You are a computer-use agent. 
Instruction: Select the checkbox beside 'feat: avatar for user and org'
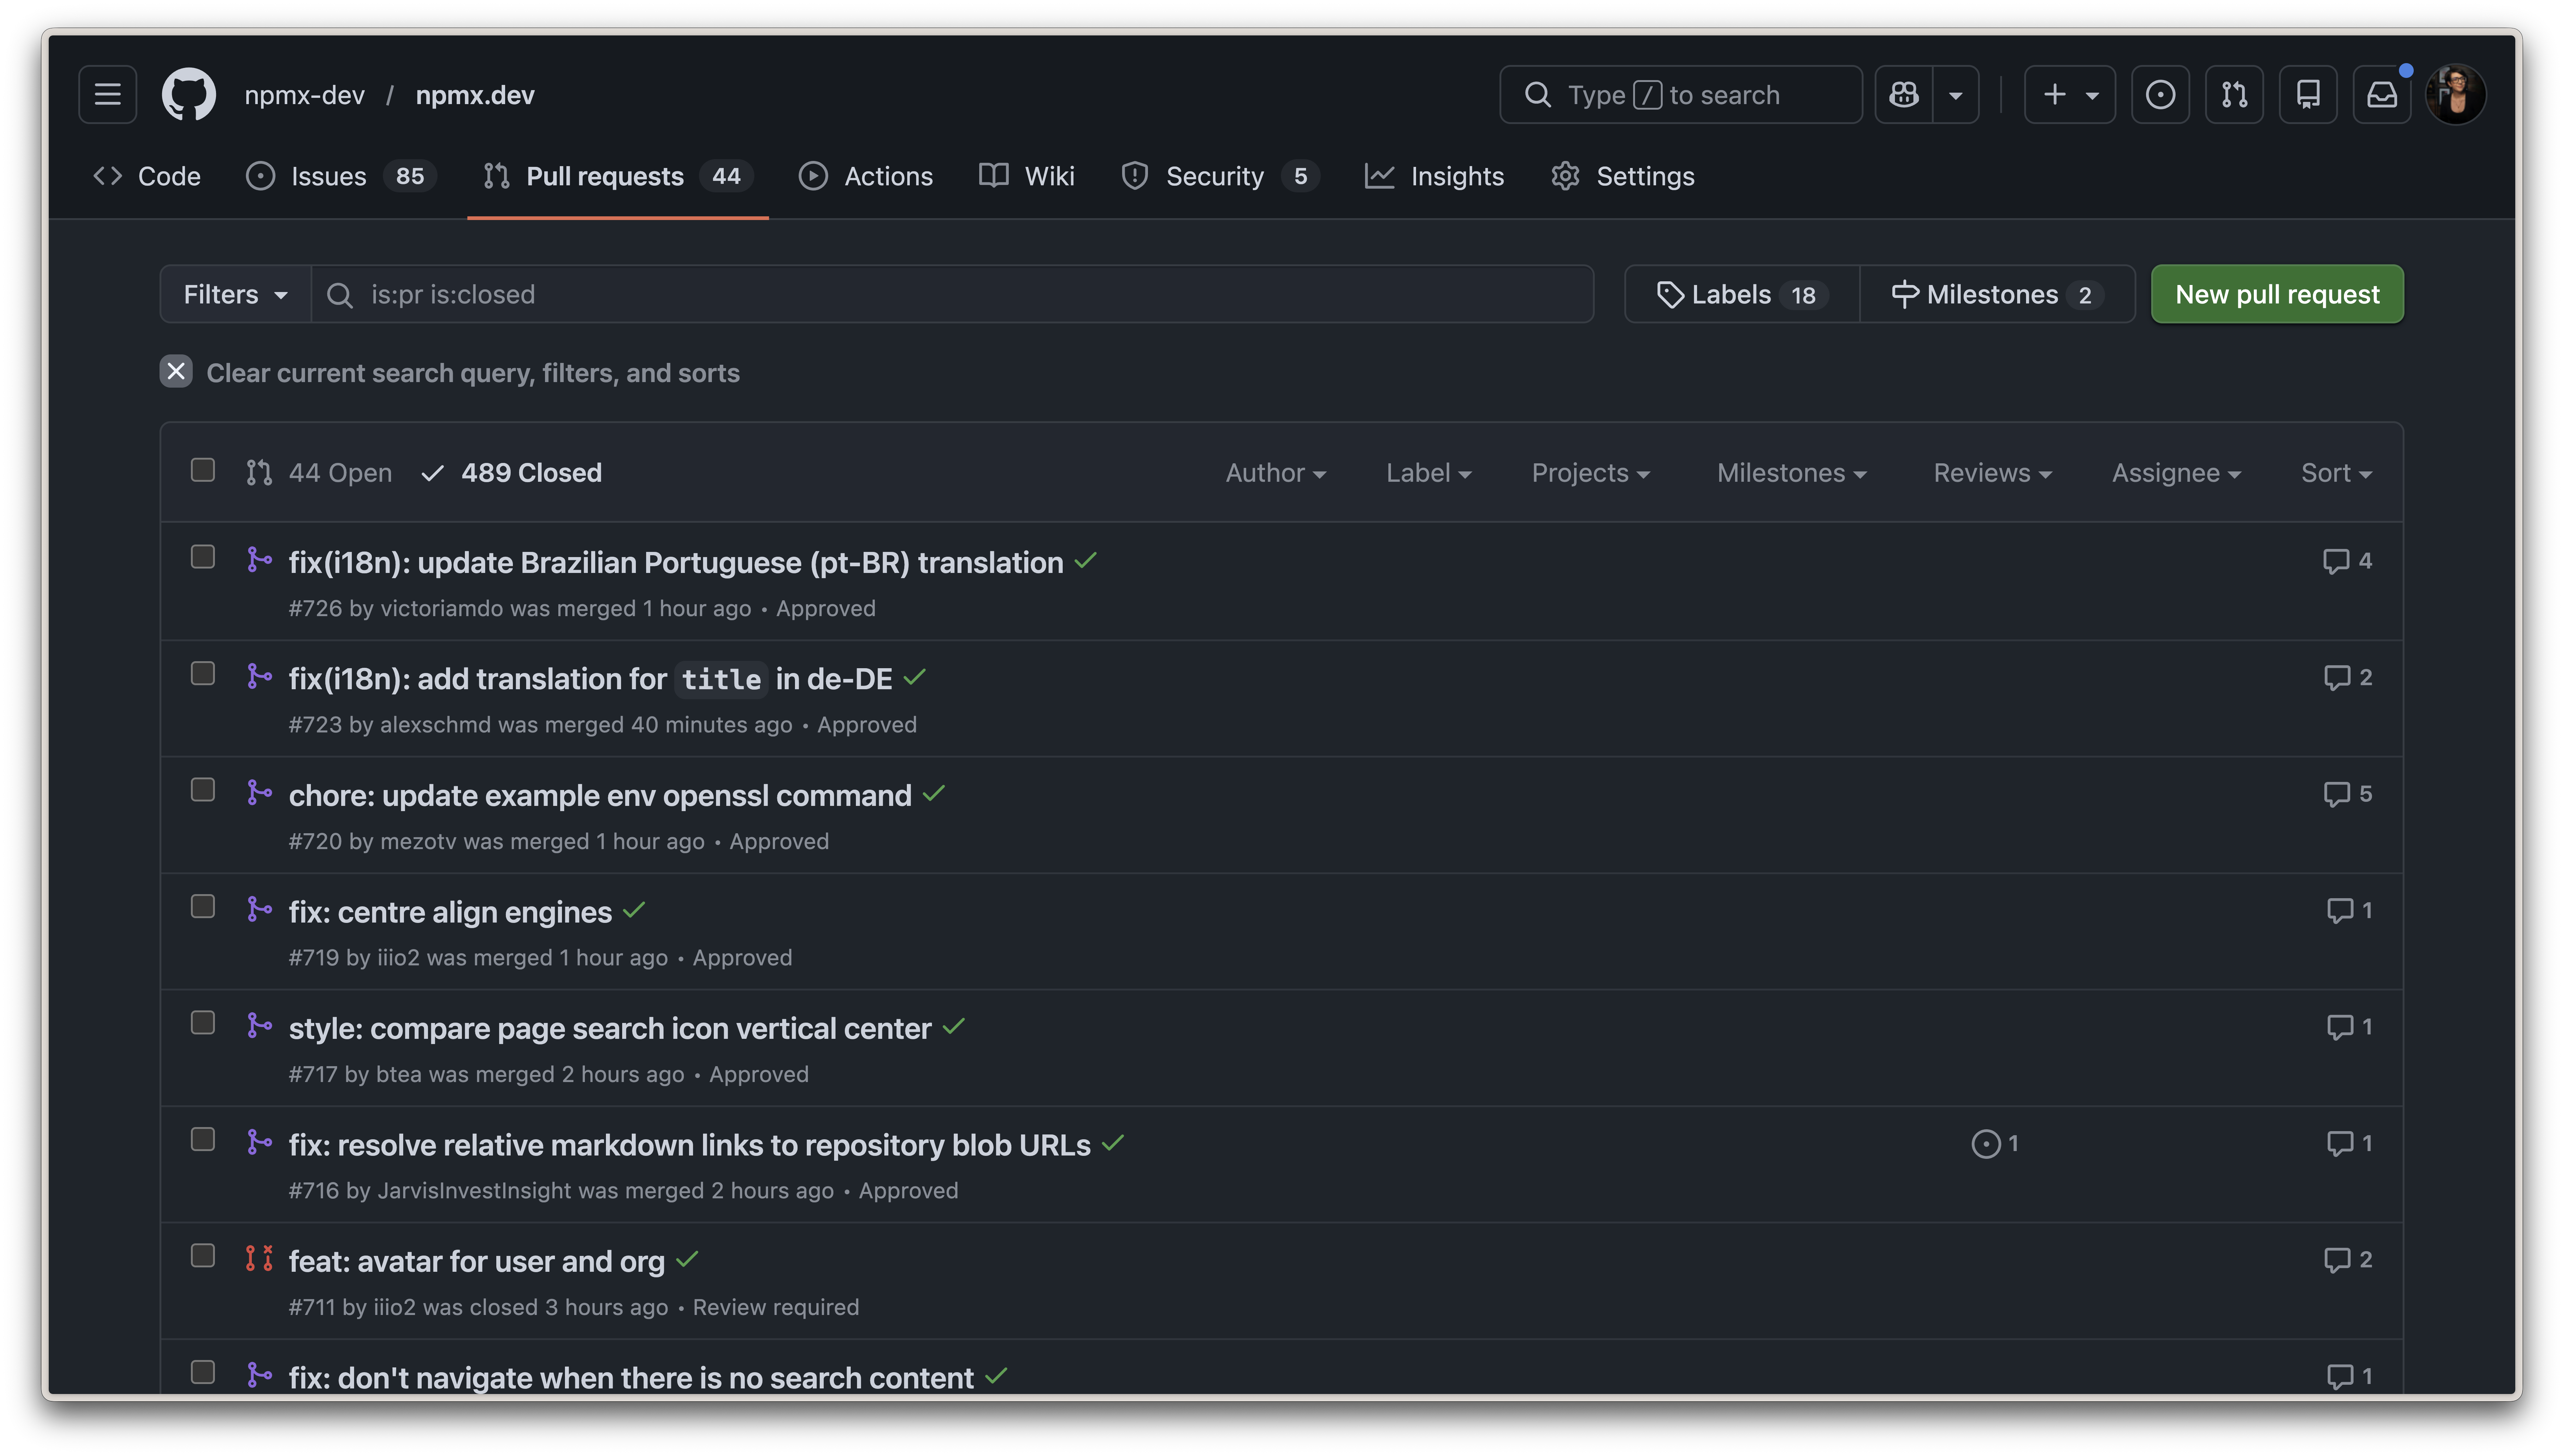pos(203,1255)
